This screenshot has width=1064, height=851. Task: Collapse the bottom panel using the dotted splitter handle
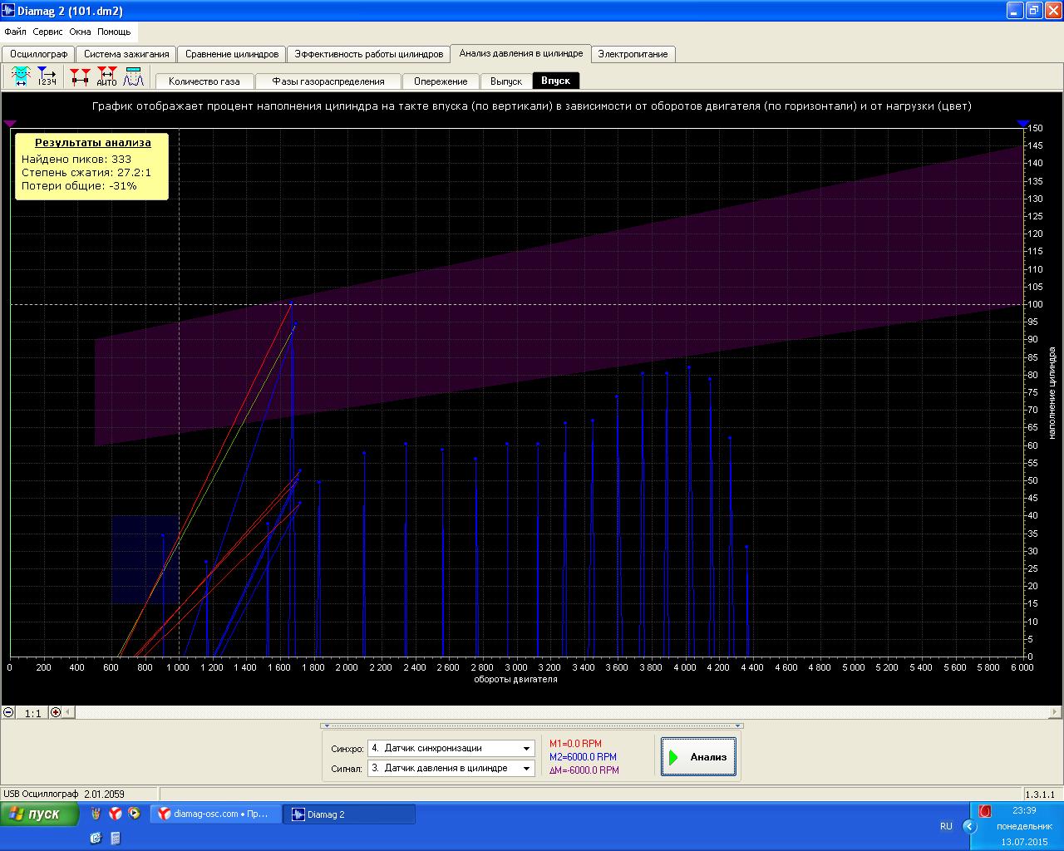[532, 726]
